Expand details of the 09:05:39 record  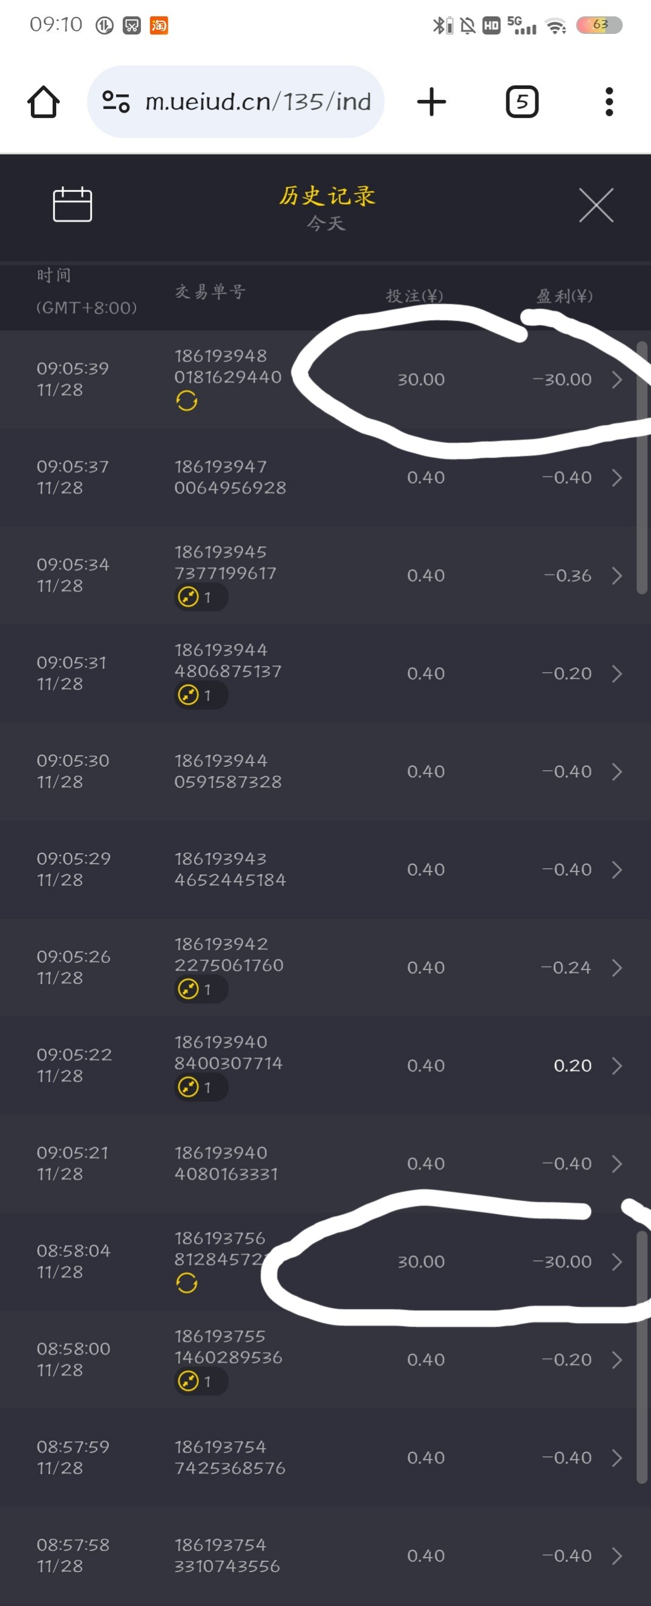tap(617, 380)
